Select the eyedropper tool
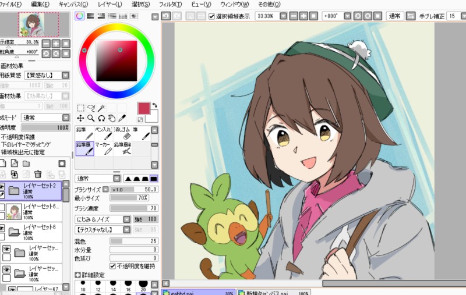Viewport: 466px width, 295px height. [x=122, y=119]
